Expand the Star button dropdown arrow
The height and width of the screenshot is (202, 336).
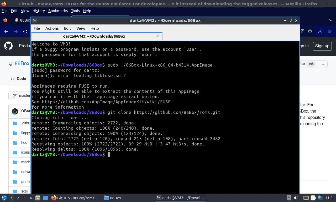point(323,64)
